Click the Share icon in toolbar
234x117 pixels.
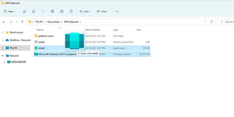click(62, 11)
